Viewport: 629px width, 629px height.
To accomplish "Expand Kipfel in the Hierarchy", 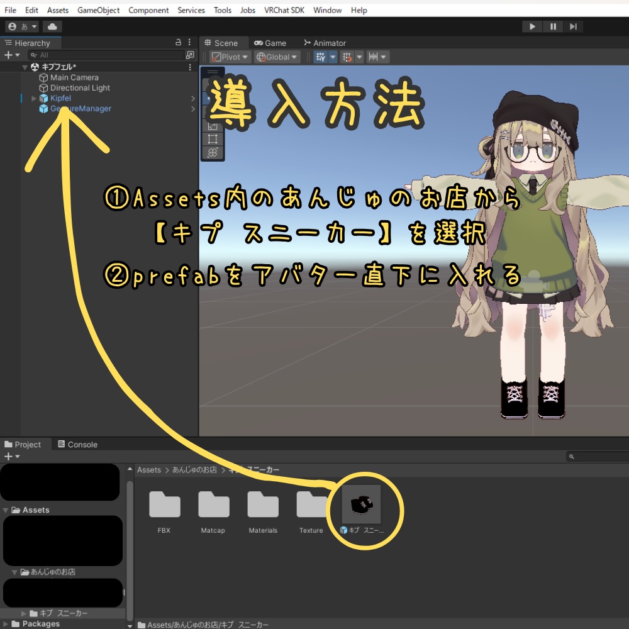I will tap(33, 98).
